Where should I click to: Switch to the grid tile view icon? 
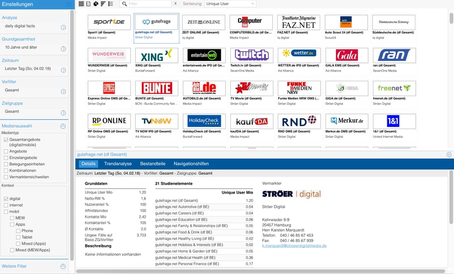[81, 4]
